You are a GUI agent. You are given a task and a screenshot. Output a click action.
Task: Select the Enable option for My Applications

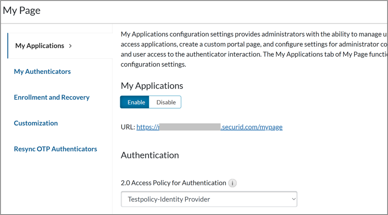pyautogui.click(x=135, y=102)
